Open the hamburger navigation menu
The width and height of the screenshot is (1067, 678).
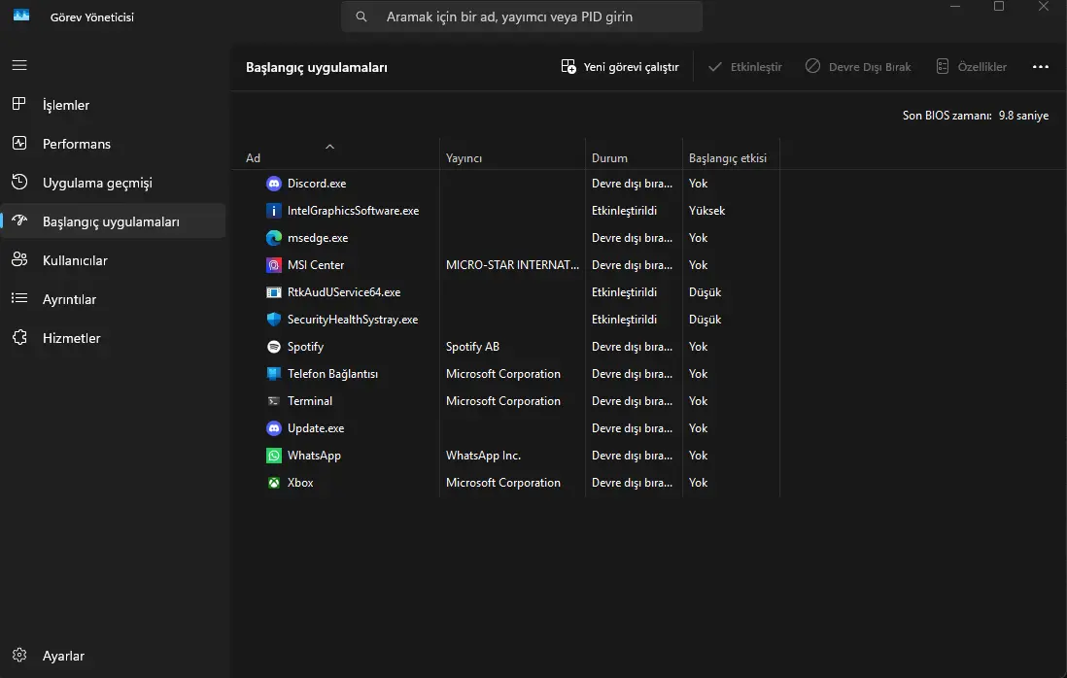click(19, 65)
